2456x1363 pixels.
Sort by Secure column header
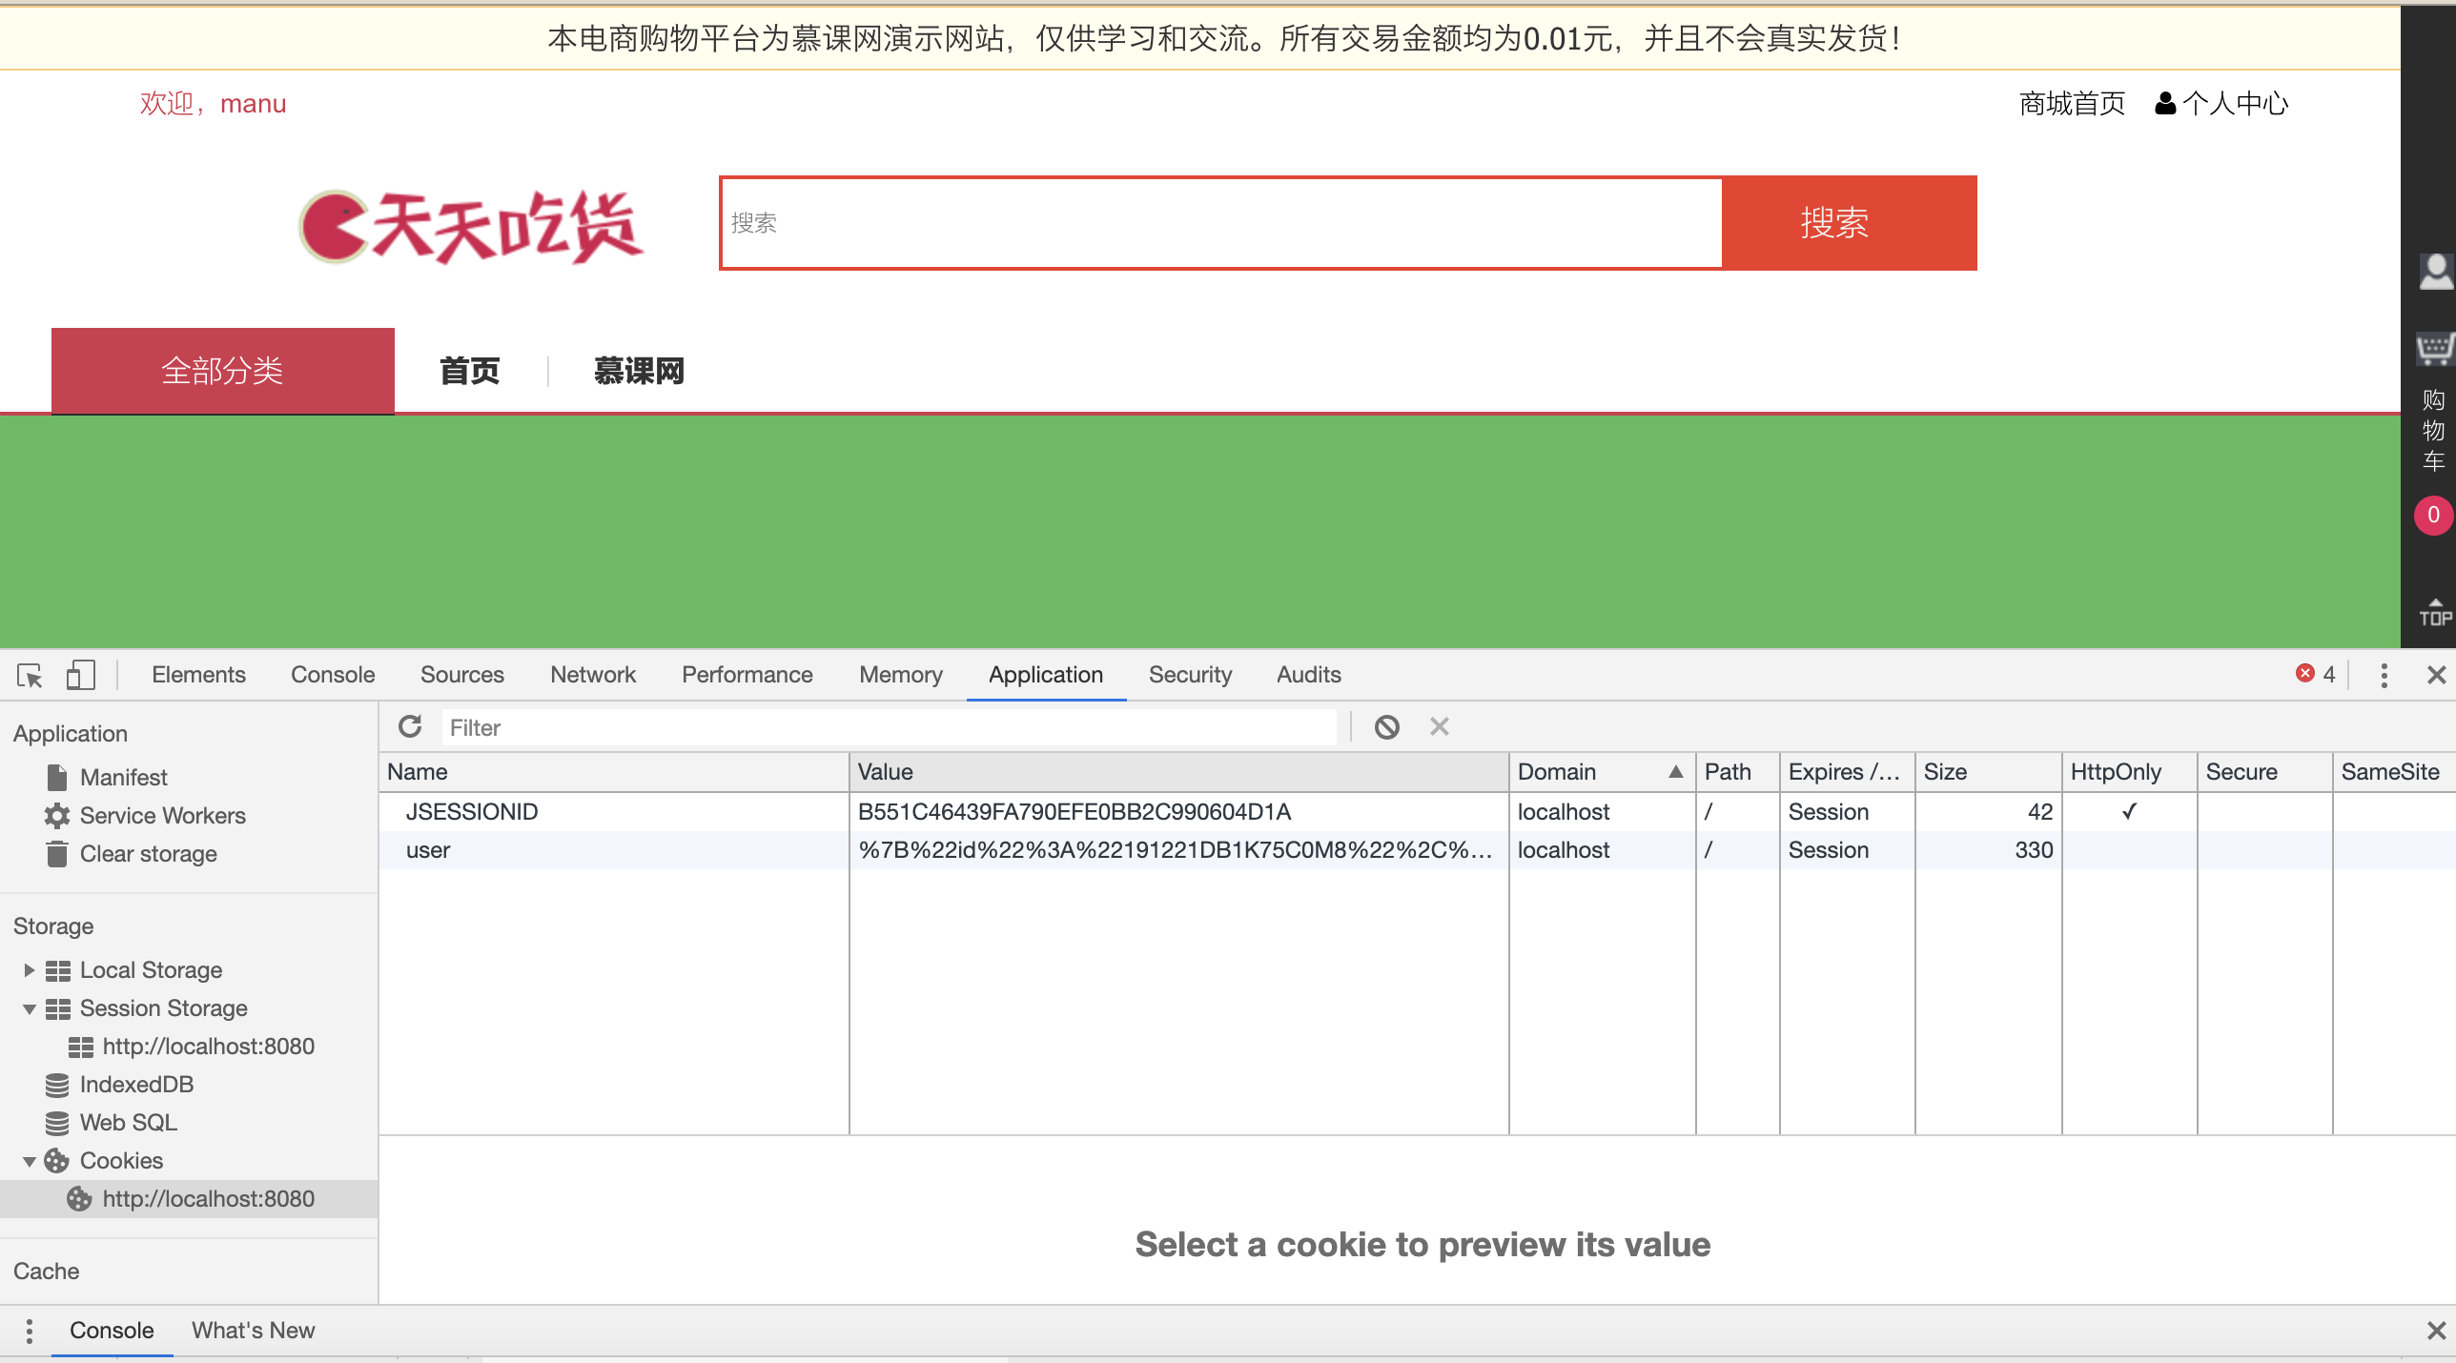[x=2264, y=772]
